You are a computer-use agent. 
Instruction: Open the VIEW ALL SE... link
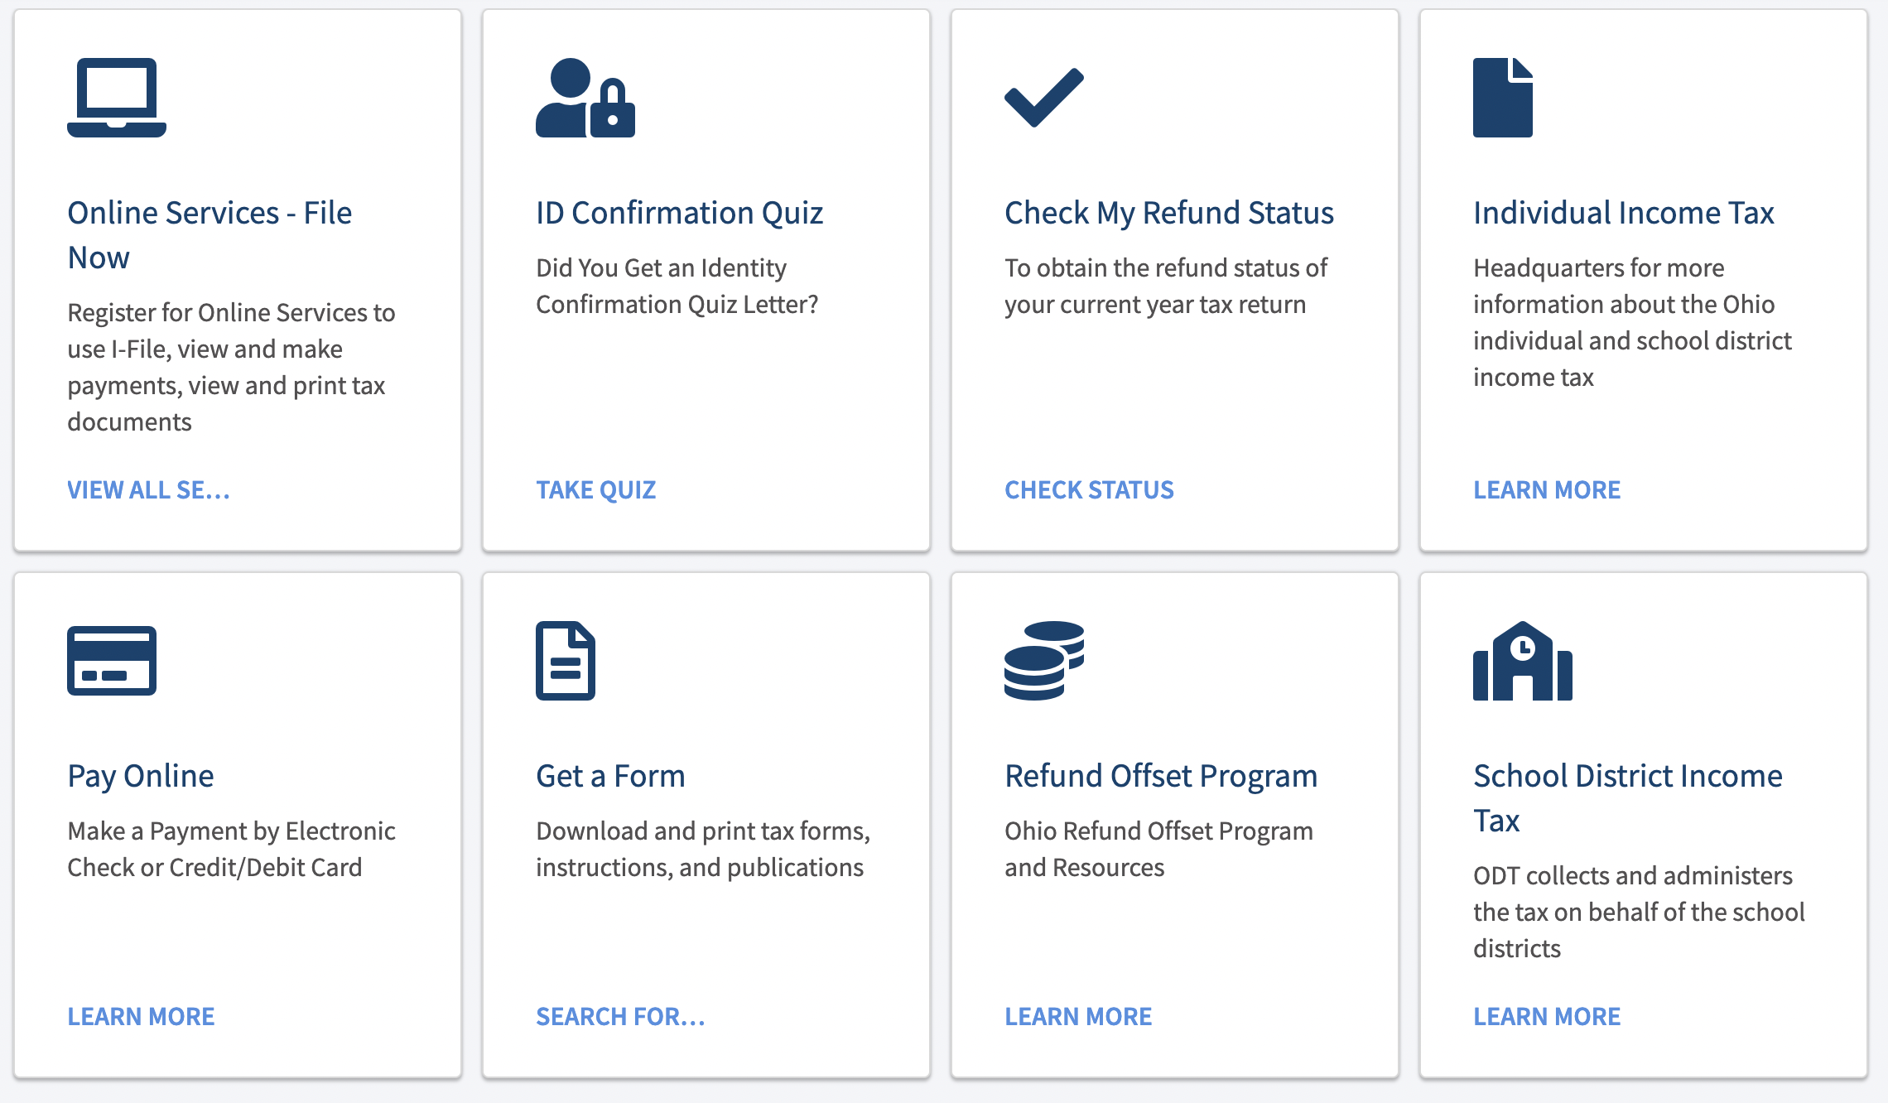[149, 490]
